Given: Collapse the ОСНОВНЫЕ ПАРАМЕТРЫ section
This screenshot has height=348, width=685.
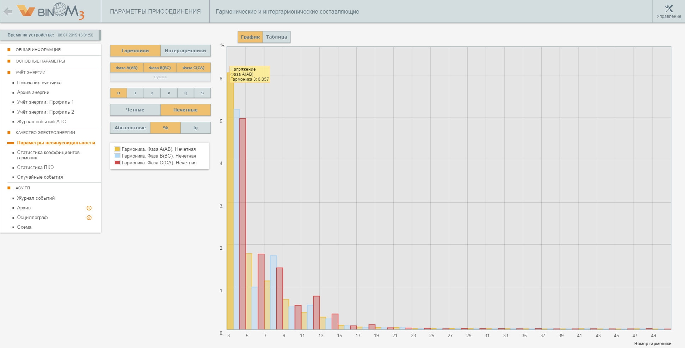Looking at the screenshot, I should click(40, 61).
